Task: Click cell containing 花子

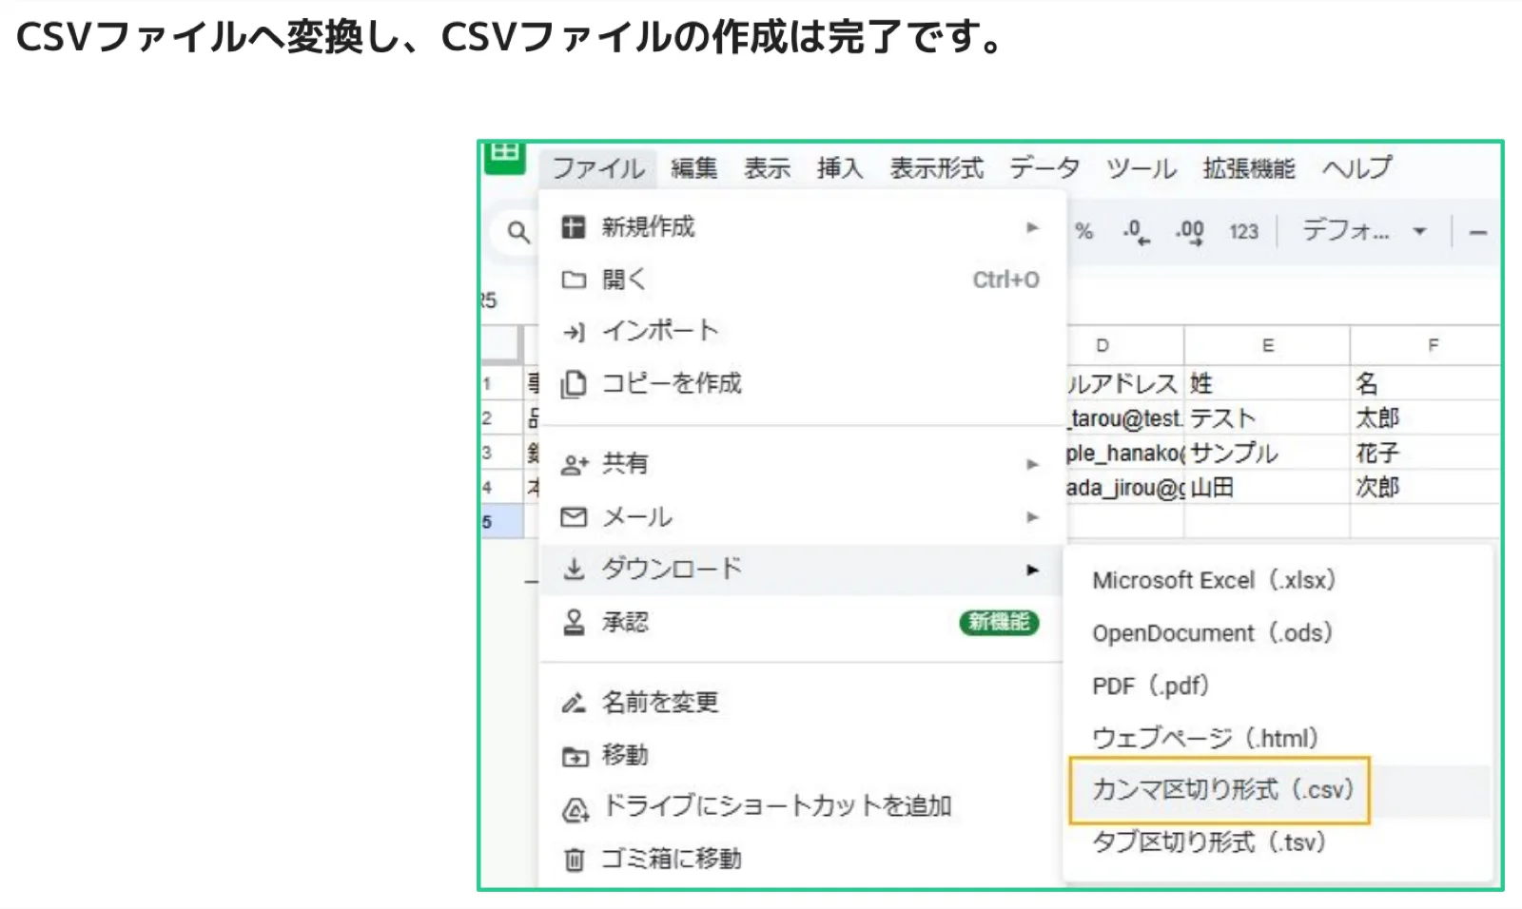Action: pos(1425,453)
